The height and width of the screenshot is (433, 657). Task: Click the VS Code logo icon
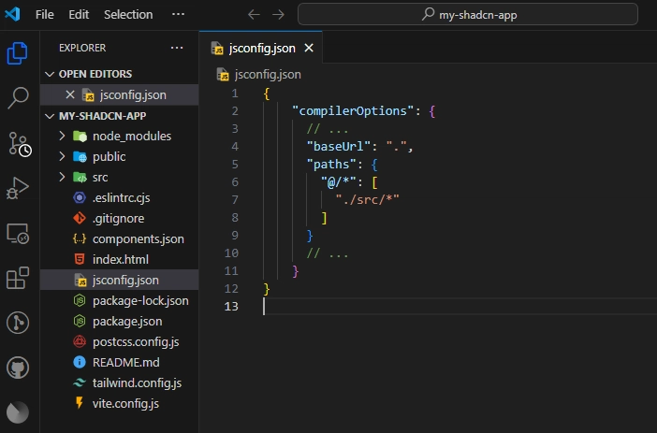(x=12, y=14)
